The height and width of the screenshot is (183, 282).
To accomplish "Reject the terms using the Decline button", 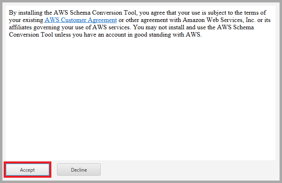I will pos(79,170).
